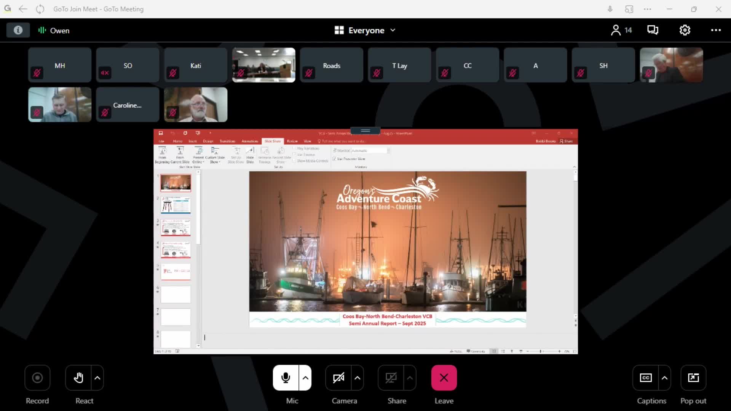Click the browser back arrow
Image resolution: width=731 pixels, height=411 pixels.
click(23, 9)
